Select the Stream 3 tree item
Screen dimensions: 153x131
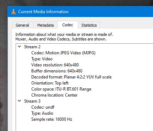pyautogui.click(x=32, y=101)
